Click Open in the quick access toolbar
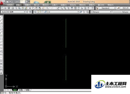The width and height of the screenshot is (130, 94). click(x=11, y=2)
